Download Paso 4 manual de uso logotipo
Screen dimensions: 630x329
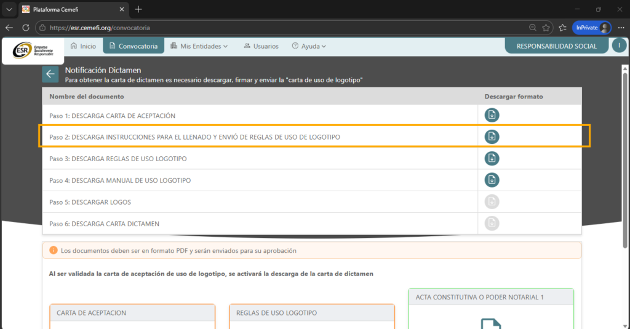coord(492,180)
